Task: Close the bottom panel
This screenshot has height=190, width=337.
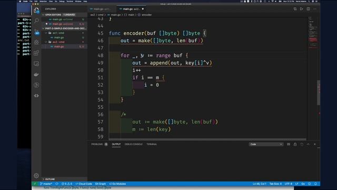Action: (x=315, y=144)
